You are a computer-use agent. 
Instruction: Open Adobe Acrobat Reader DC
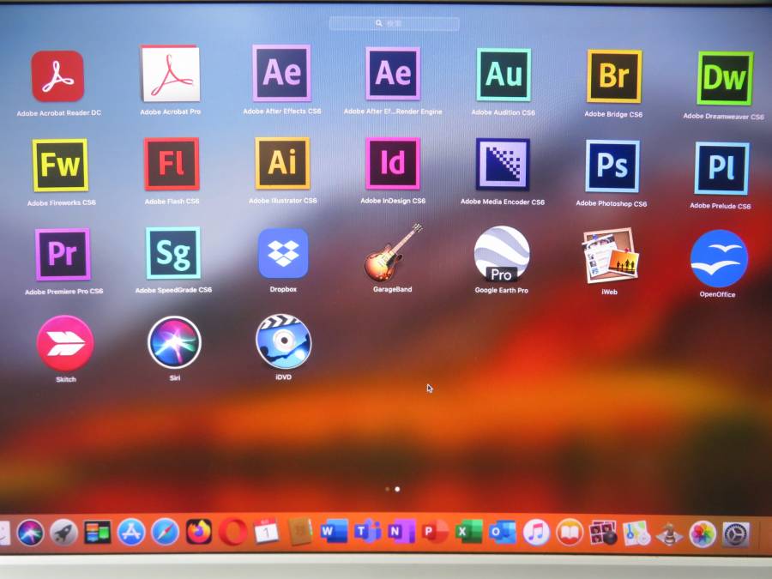pos(58,76)
